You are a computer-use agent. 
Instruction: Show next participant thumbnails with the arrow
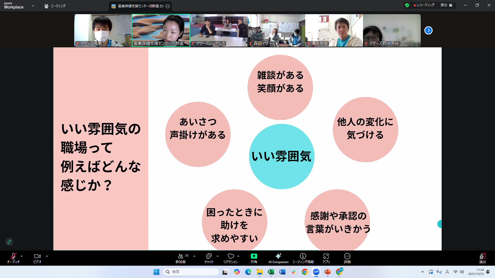[428, 30]
